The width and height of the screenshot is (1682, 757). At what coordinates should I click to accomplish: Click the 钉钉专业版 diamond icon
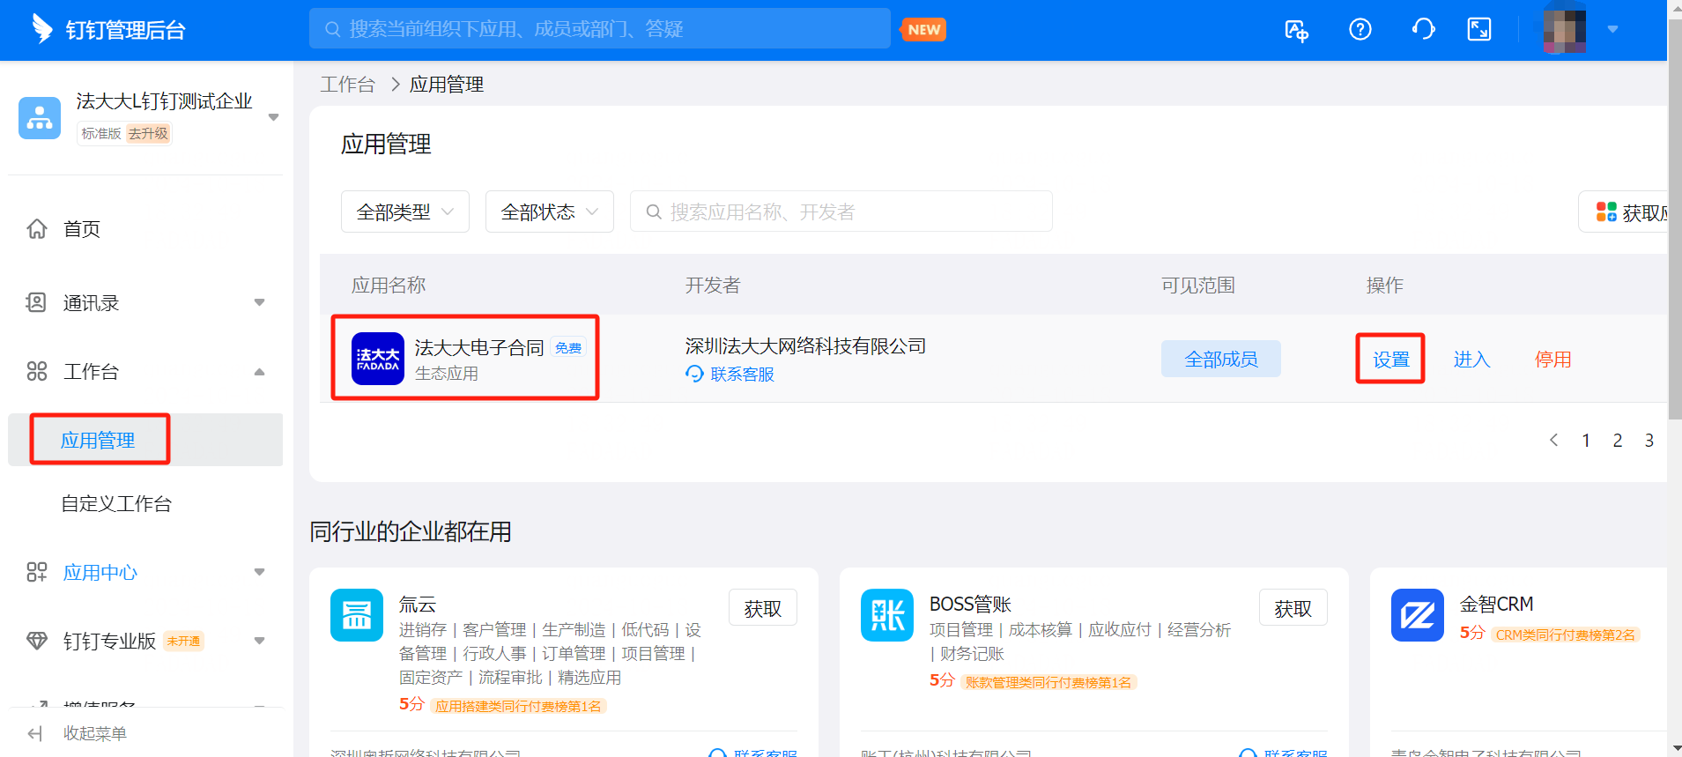pyautogui.click(x=37, y=641)
